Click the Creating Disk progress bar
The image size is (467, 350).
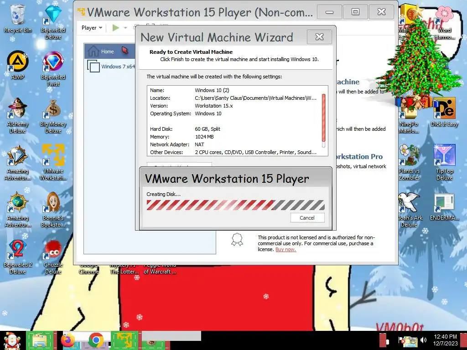[235, 205]
